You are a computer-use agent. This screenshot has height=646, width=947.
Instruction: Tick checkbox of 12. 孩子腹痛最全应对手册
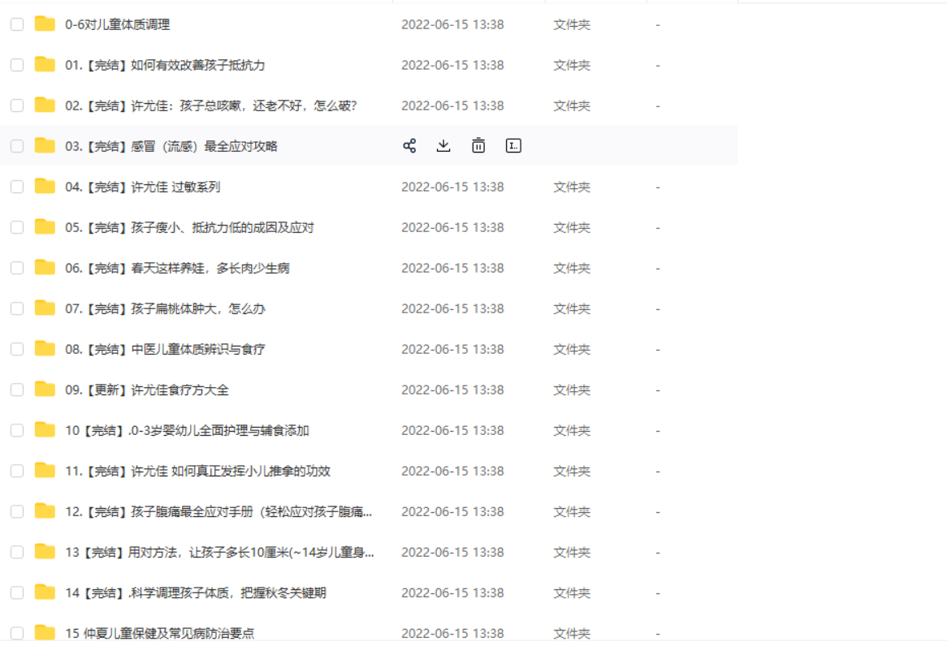point(17,511)
